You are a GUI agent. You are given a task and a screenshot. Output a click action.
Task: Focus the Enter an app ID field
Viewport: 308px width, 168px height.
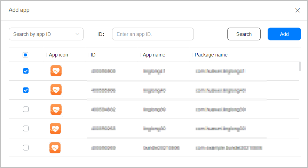tap(153, 34)
